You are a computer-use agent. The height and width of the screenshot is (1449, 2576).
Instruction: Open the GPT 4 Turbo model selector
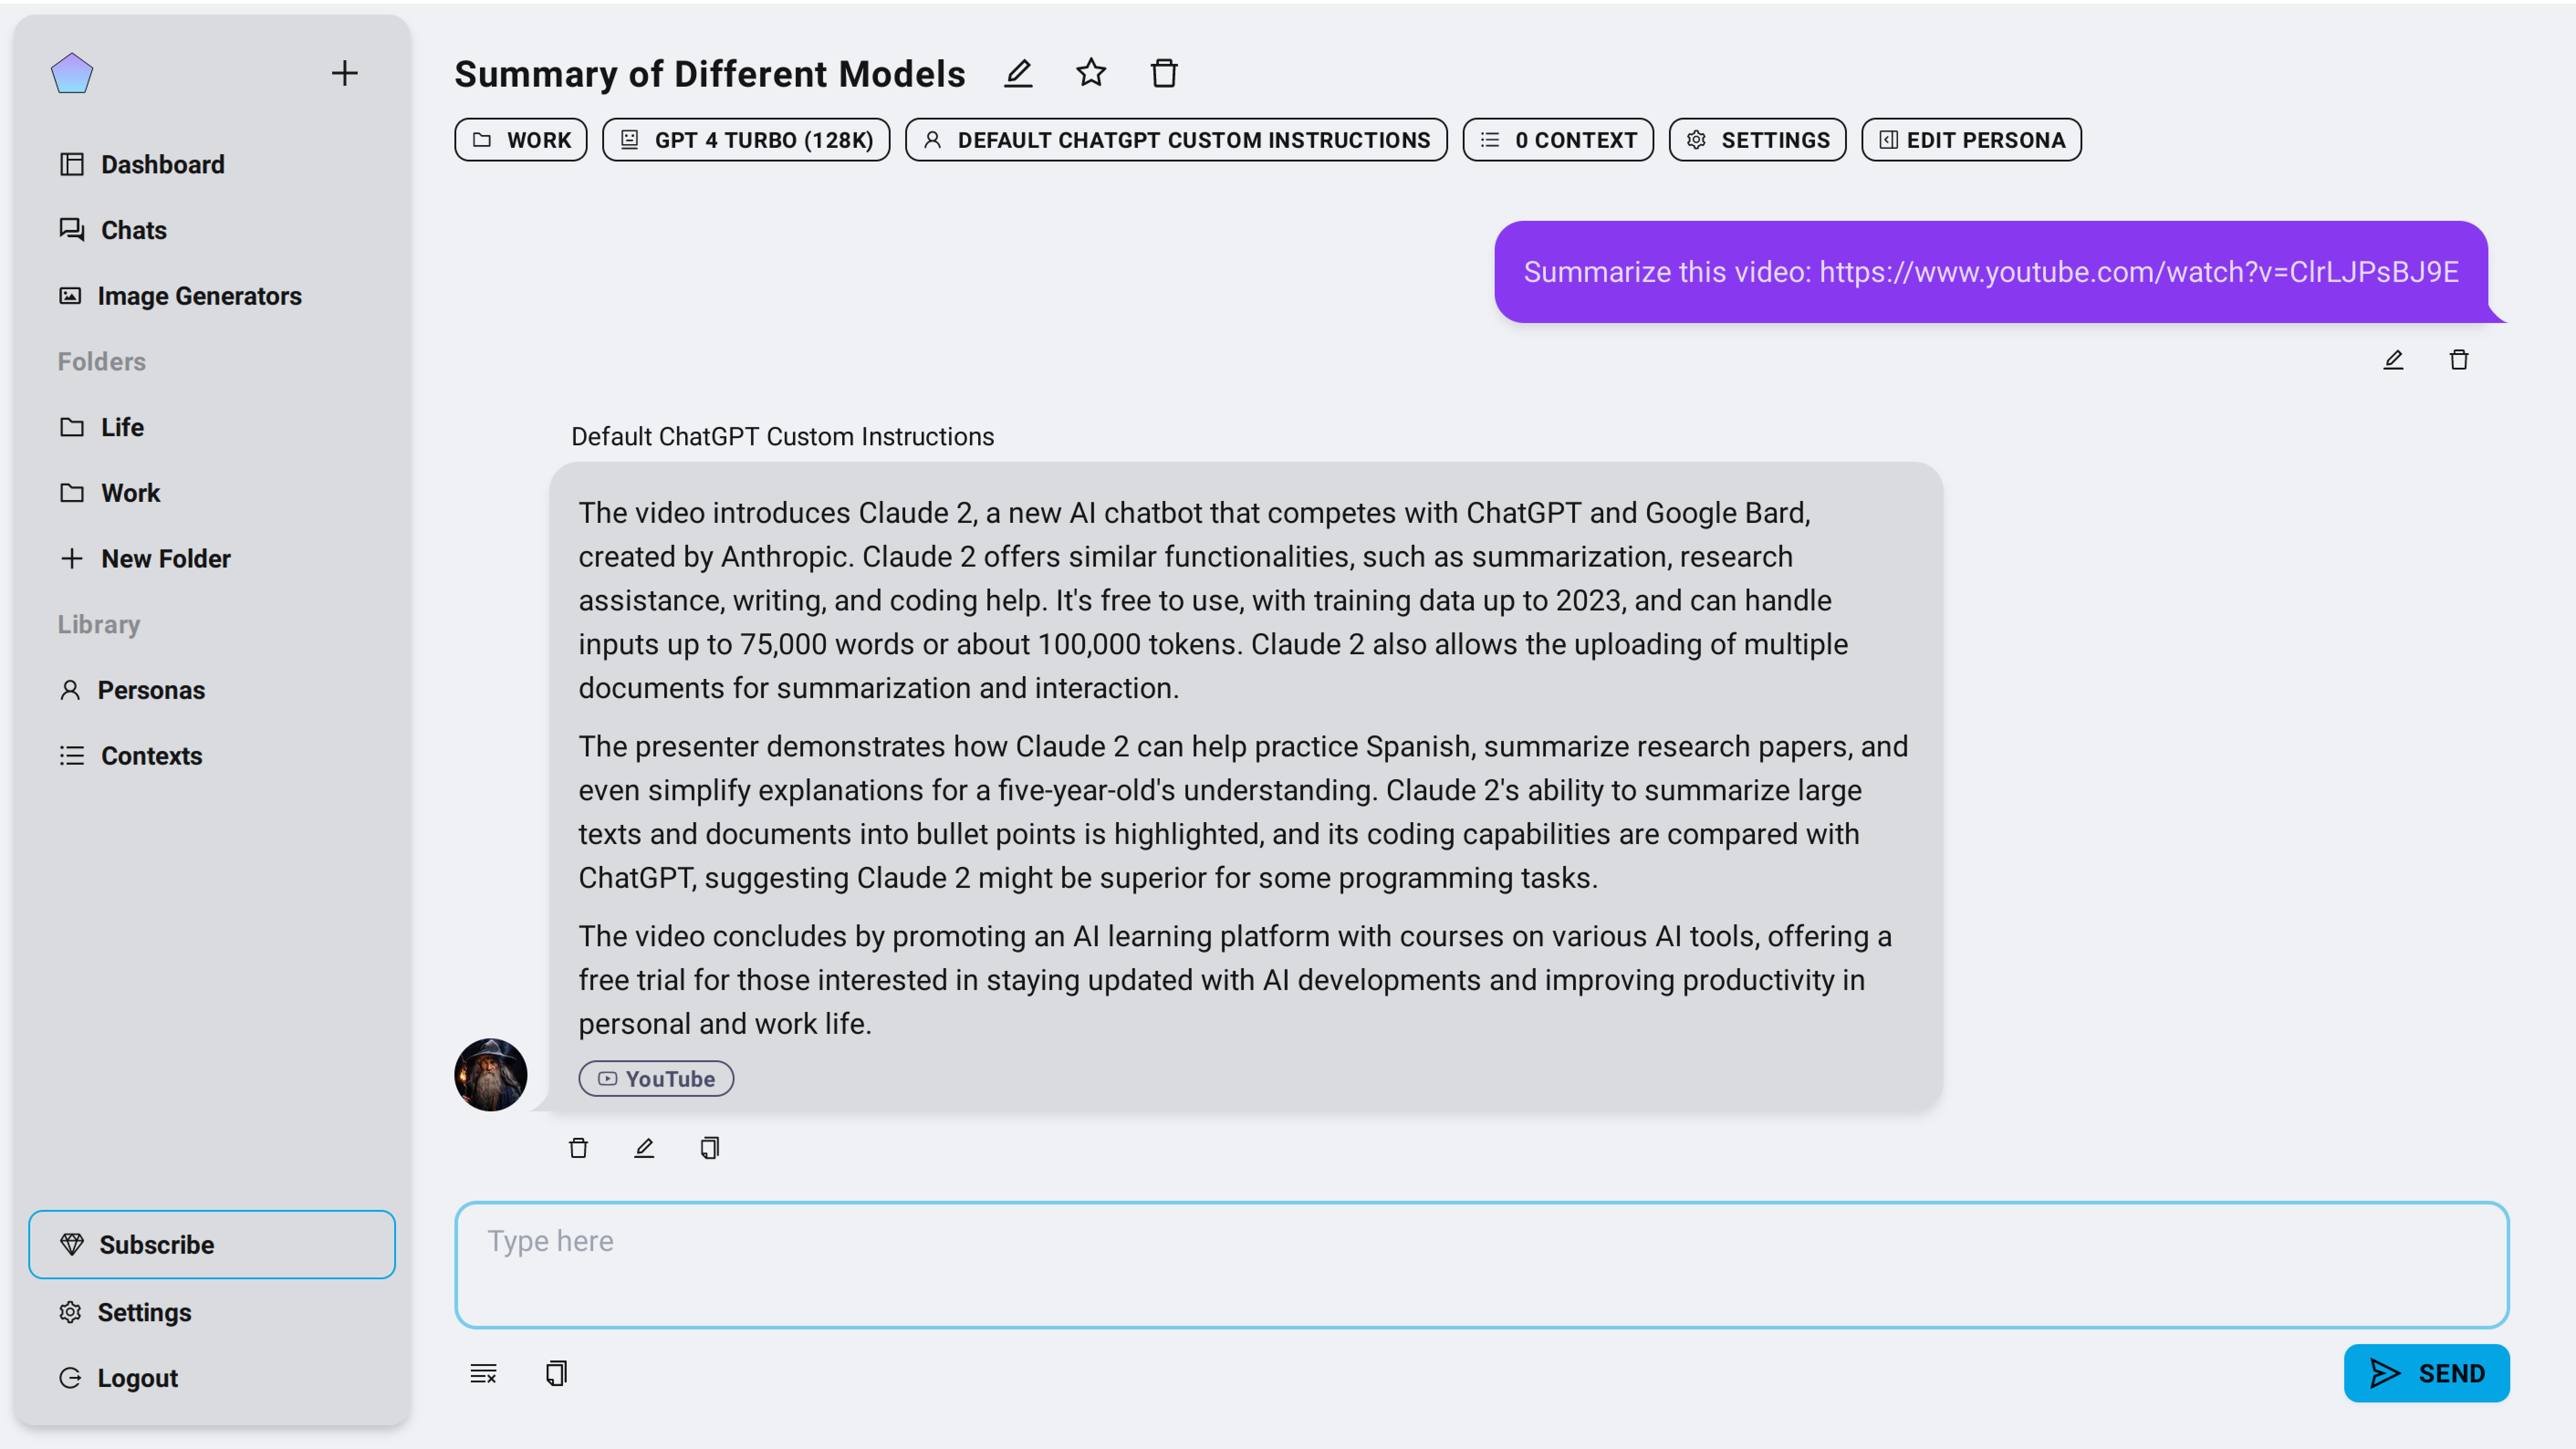pos(746,140)
